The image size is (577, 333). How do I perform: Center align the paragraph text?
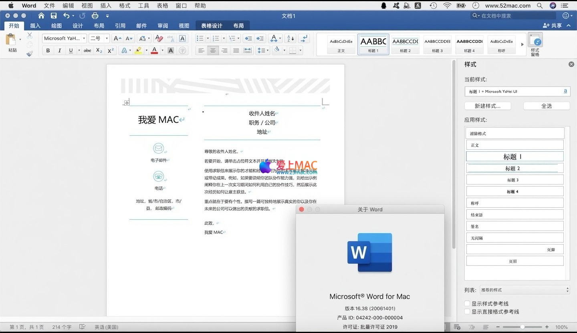click(213, 50)
